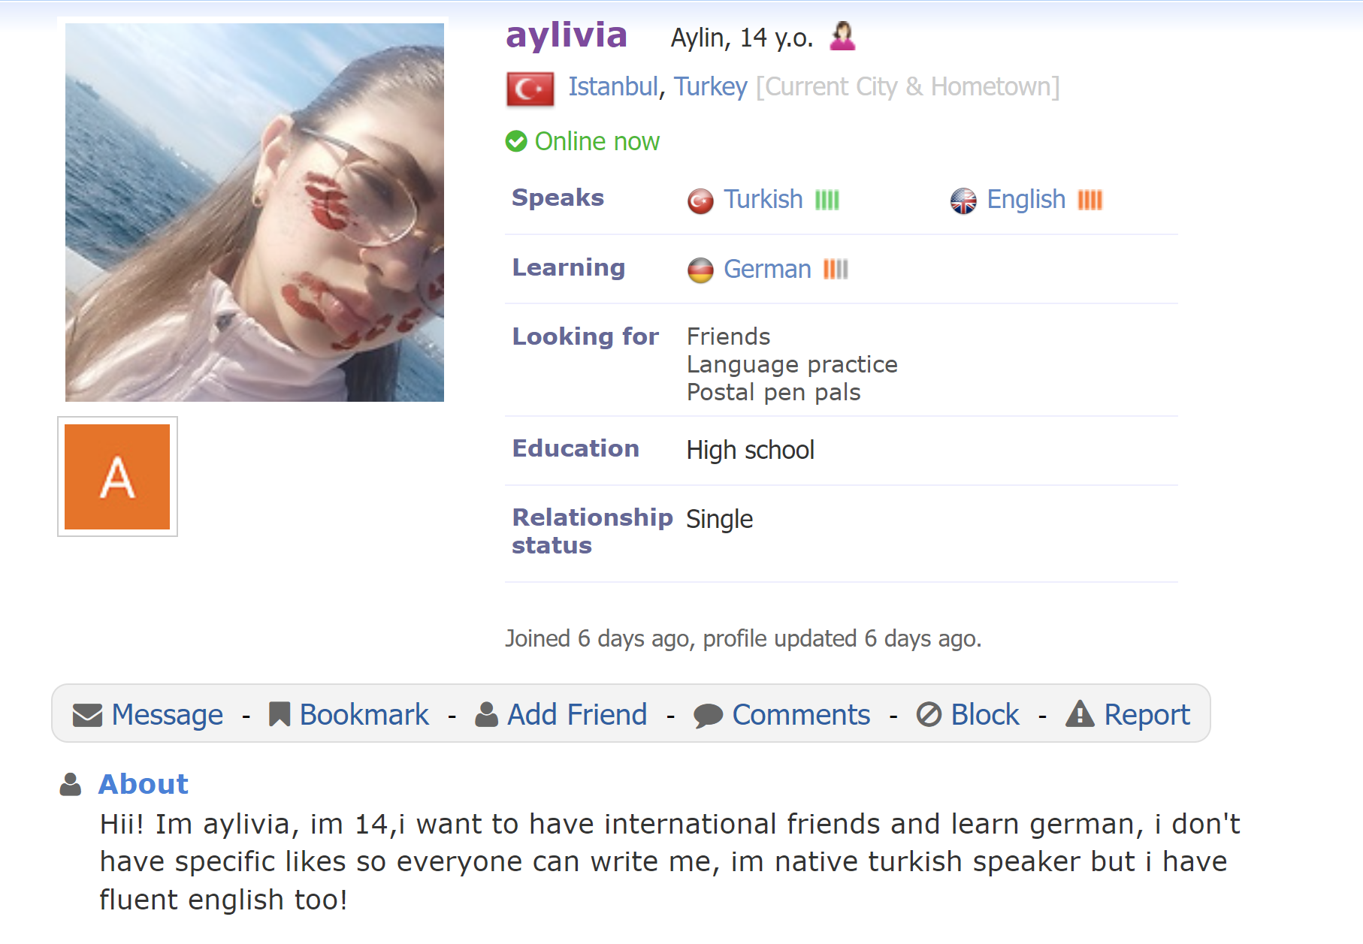The height and width of the screenshot is (944, 1363).
Task: Click the Block circle-slash icon
Action: pos(929,714)
